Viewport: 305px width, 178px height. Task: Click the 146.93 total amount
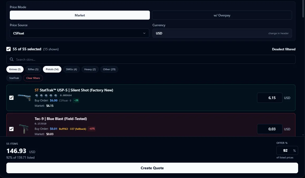16,151
